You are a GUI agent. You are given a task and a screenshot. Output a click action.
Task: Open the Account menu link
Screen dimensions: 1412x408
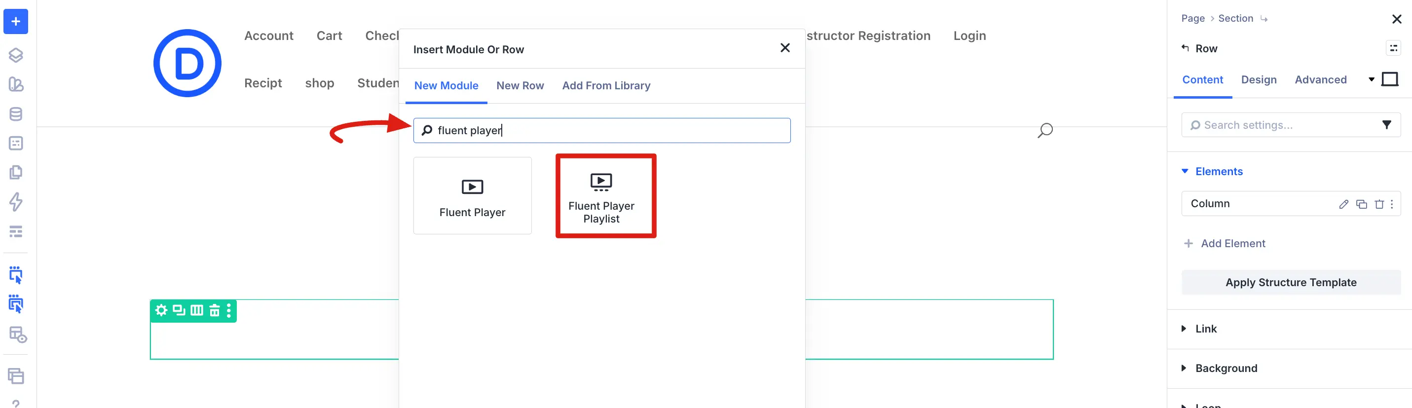(268, 36)
